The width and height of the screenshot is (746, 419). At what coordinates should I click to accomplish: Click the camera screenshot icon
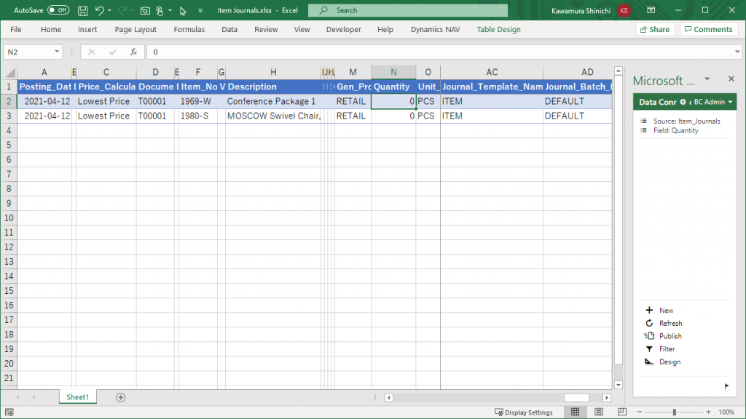tap(145, 11)
